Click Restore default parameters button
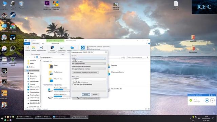Viewport: 217px width, 122px height. (x=85, y=73)
